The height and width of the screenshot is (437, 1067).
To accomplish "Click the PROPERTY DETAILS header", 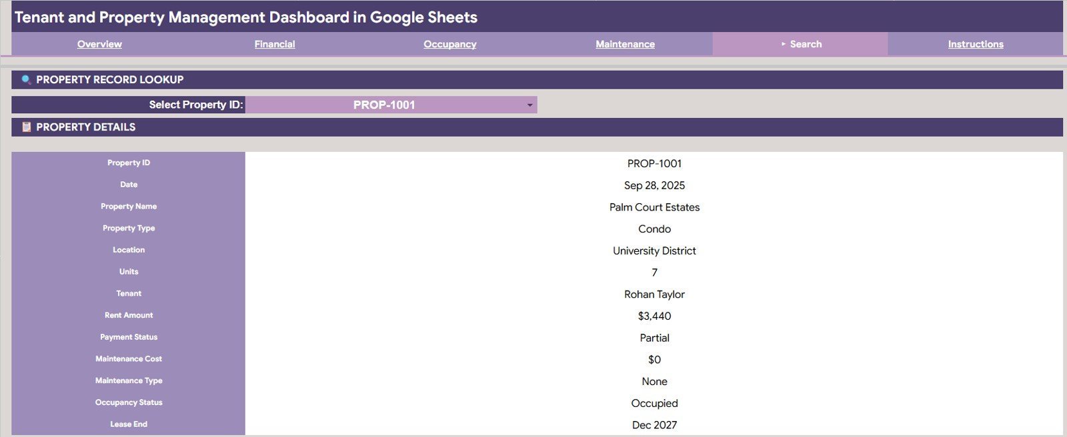I will pyautogui.click(x=86, y=127).
